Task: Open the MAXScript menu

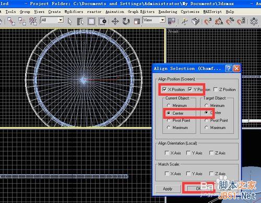Action: (x=212, y=11)
